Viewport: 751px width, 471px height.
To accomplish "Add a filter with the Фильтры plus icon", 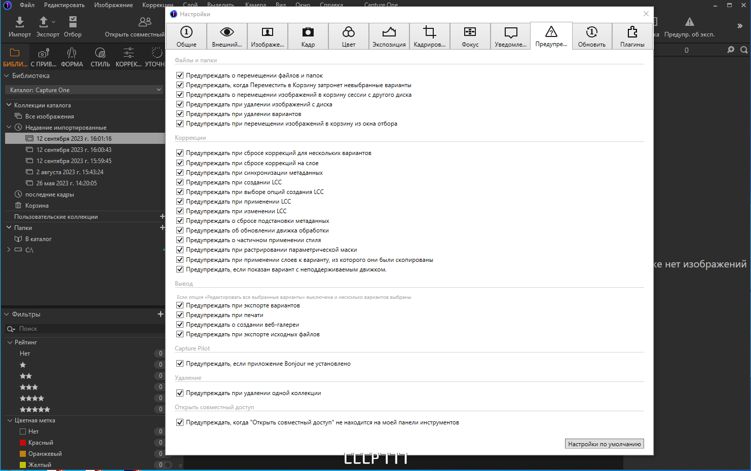I will pyautogui.click(x=161, y=314).
